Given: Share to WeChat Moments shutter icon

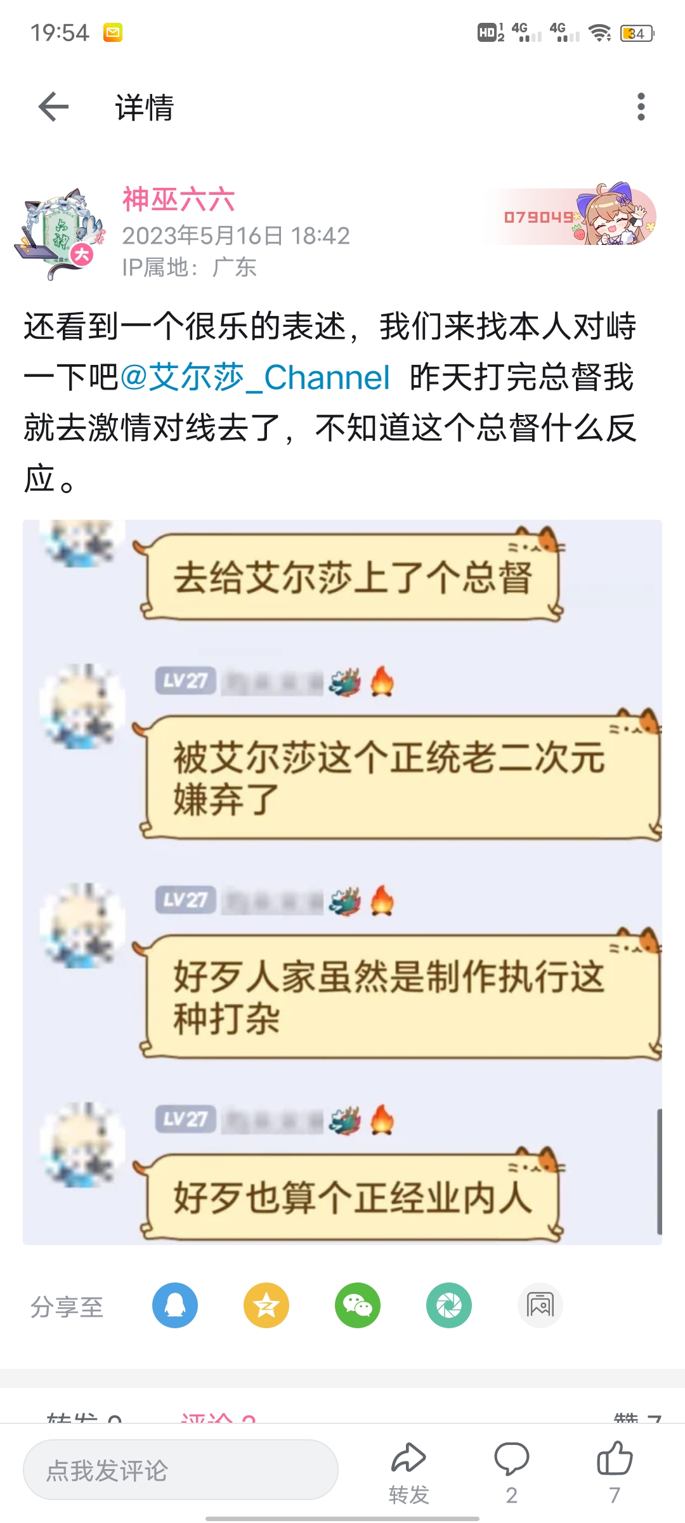Looking at the screenshot, I should [449, 1305].
